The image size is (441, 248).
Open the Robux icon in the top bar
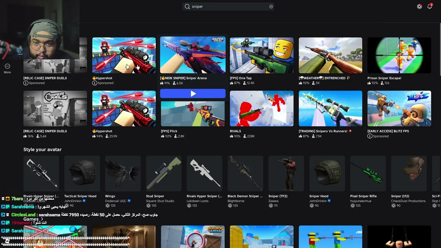419,7
